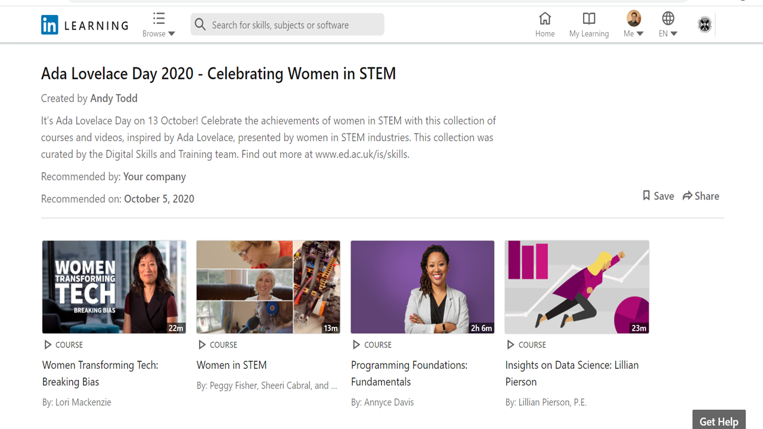This screenshot has height=429, width=763.
Task: Click play icon above Women Transforming Tech title
Action: coord(48,344)
